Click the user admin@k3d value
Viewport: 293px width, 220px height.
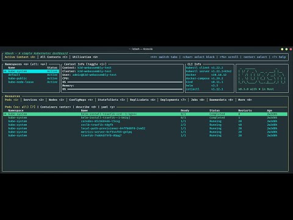[x=95, y=75]
